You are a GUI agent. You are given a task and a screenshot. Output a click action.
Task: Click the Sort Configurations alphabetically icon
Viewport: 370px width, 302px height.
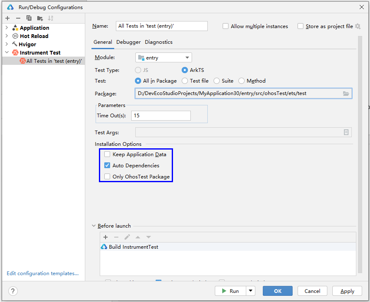[x=50, y=18]
